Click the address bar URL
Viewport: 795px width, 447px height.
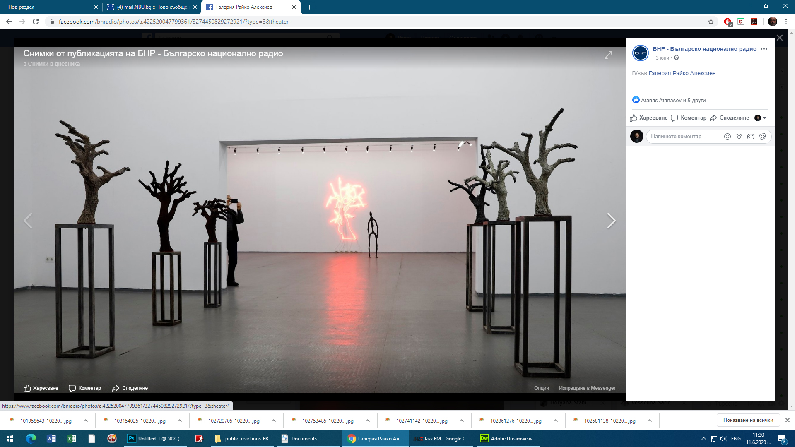(173, 22)
